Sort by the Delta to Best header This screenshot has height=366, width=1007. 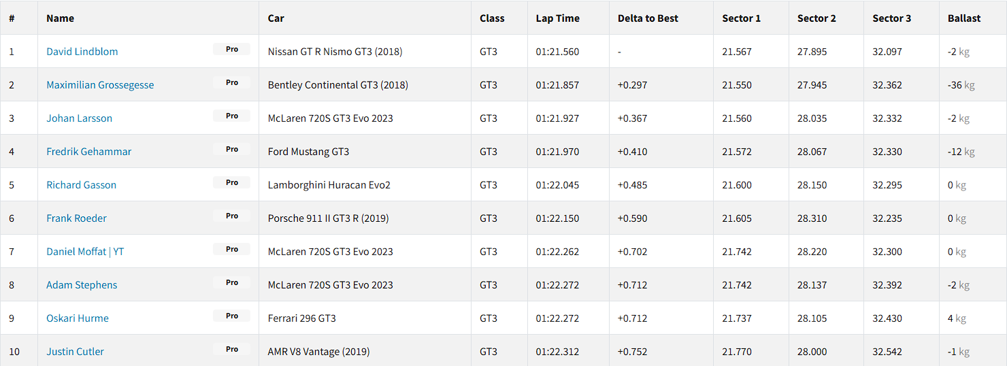click(x=648, y=18)
